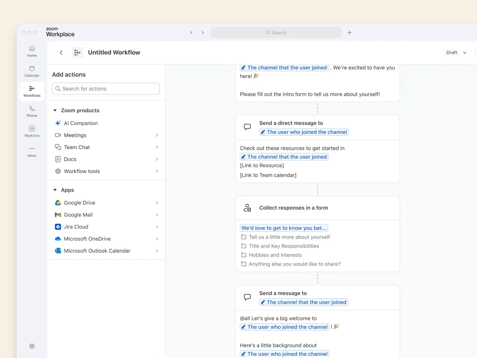Add the AI Companion action

click(x=81, y=123)
